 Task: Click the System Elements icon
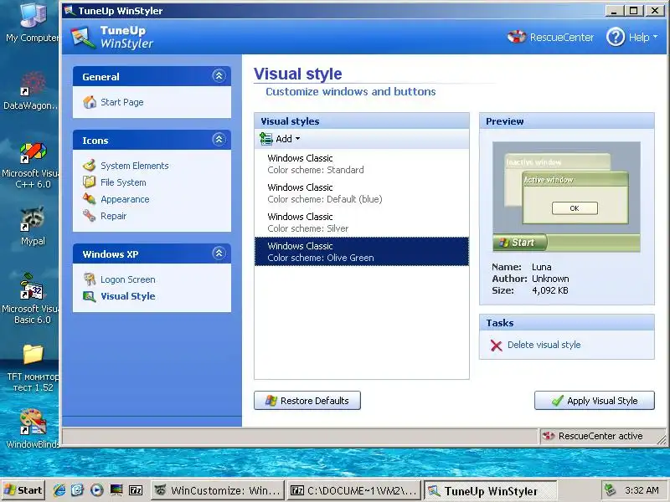(90, 165)
